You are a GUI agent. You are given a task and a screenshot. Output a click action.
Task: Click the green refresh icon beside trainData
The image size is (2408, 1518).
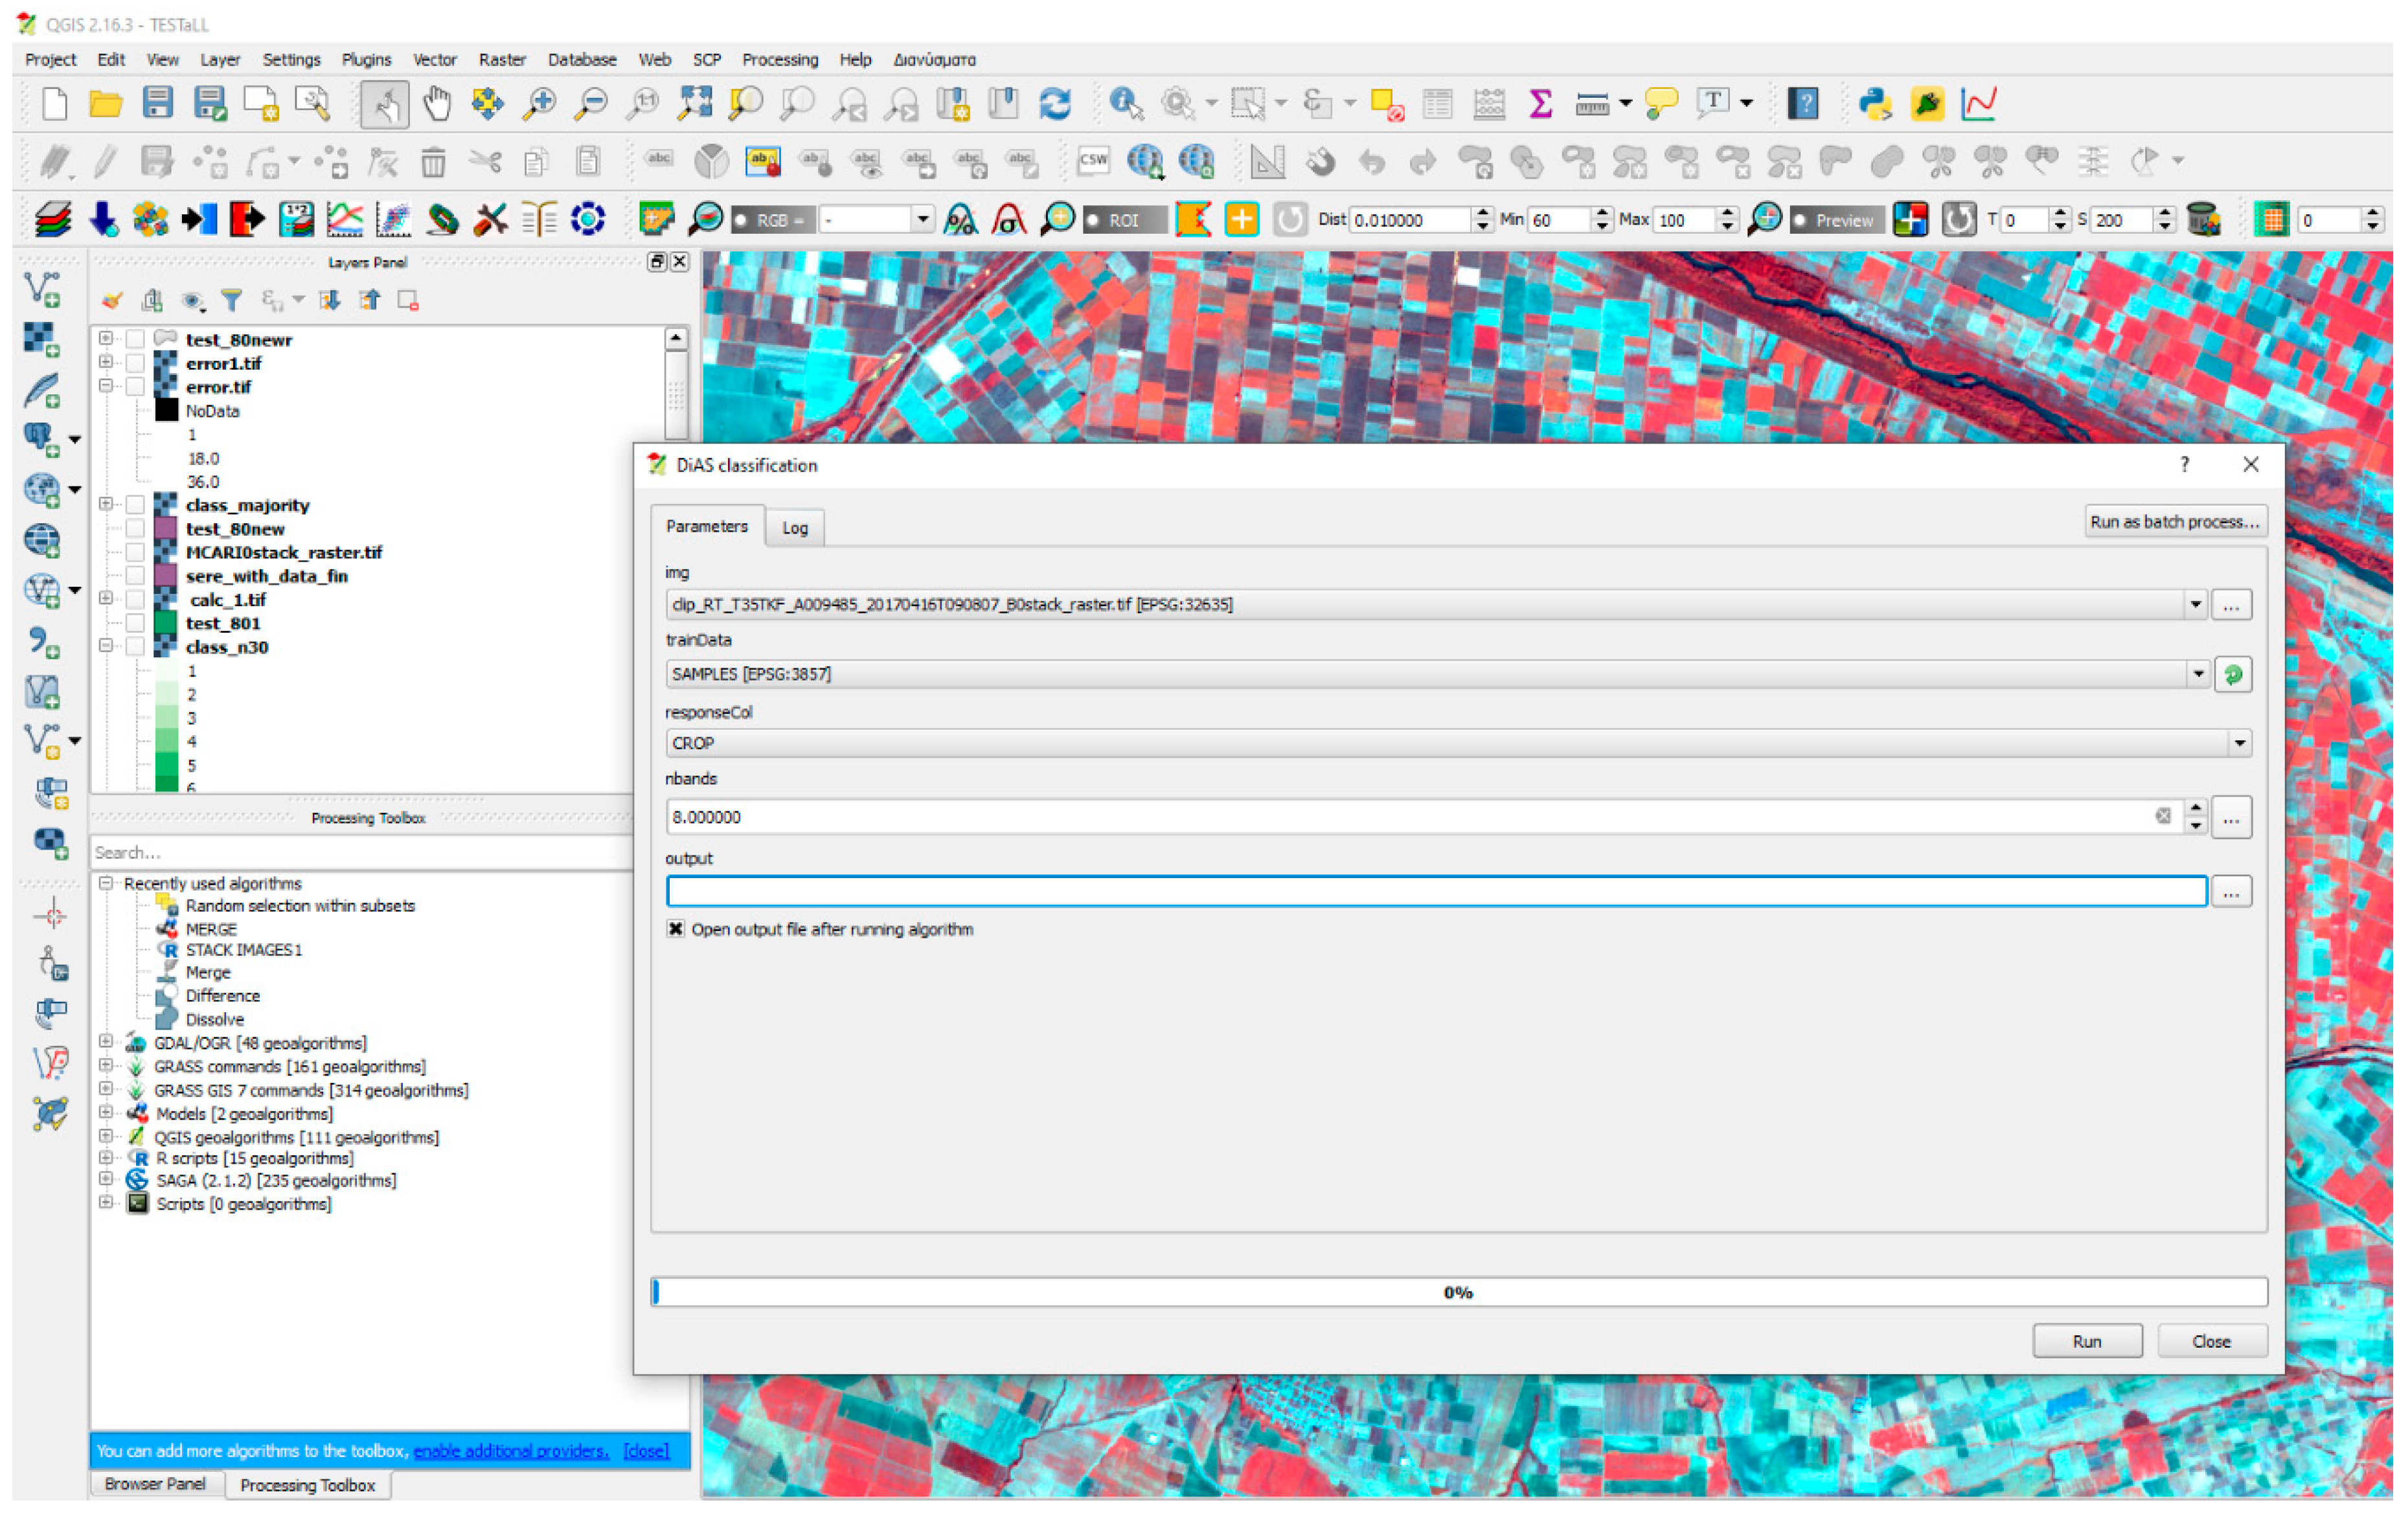2232,675
